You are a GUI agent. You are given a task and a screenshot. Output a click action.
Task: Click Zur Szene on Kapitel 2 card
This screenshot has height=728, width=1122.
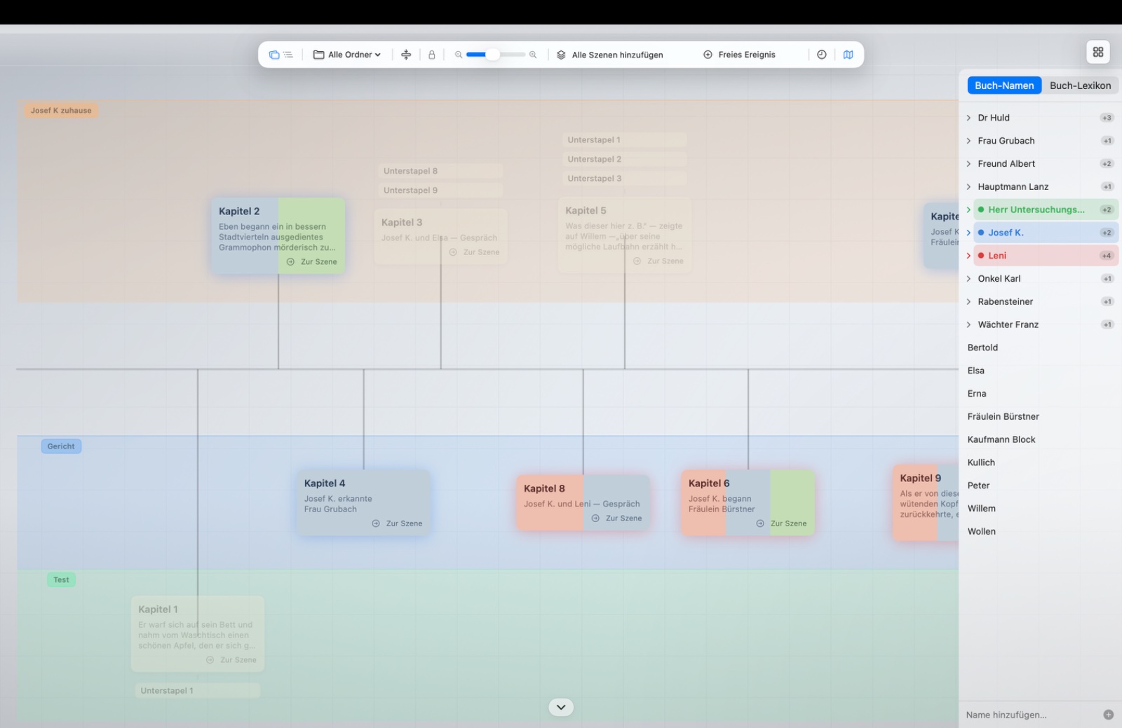[312, 261]
